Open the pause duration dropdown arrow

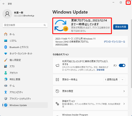pos(122,80)
